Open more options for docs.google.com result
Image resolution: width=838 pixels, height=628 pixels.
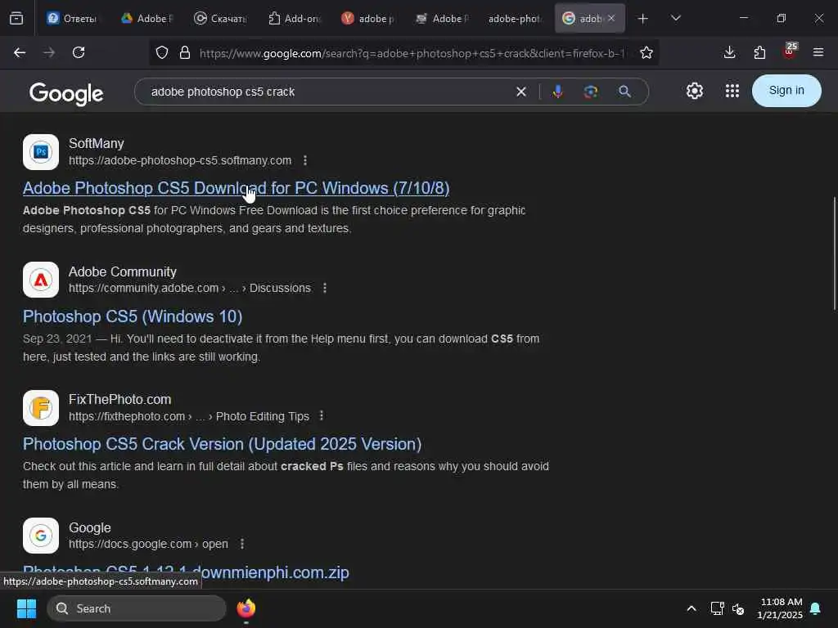[x=242, y=544]
